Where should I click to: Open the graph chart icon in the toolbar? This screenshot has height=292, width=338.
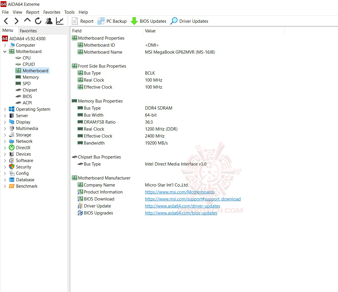60,21
